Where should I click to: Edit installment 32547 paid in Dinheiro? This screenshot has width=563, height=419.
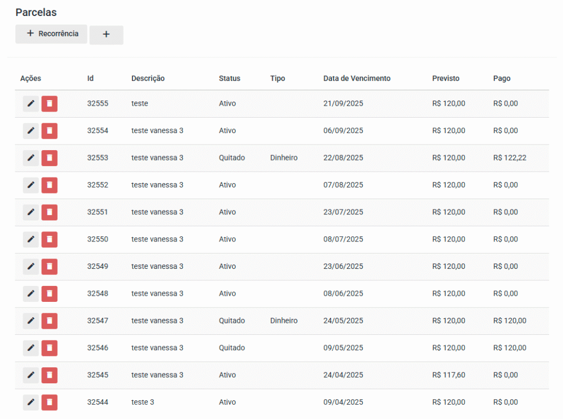click(31, 321)
